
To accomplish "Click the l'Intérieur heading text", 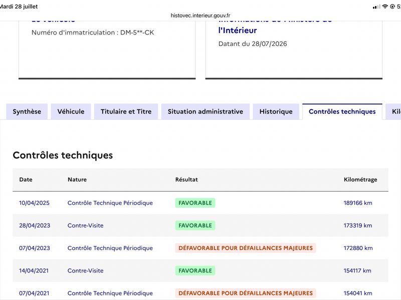I will pos(237,30).
